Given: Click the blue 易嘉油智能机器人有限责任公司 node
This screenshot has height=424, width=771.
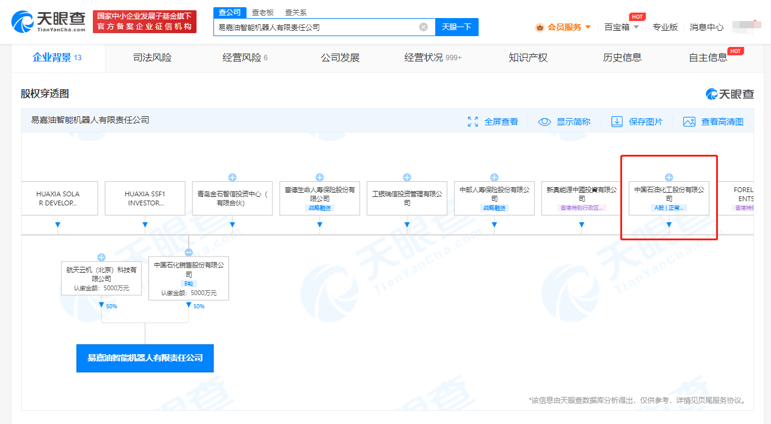Looking at the screenshot, I should (x=145, y=358).
